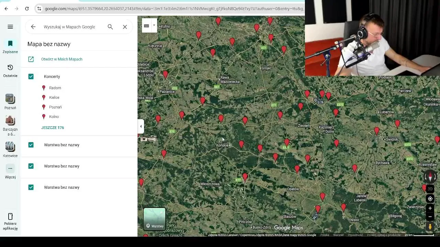The image size is (440, 247).
Task: Click the Mapa bez nazwy title
Action: tap(49, 44)
